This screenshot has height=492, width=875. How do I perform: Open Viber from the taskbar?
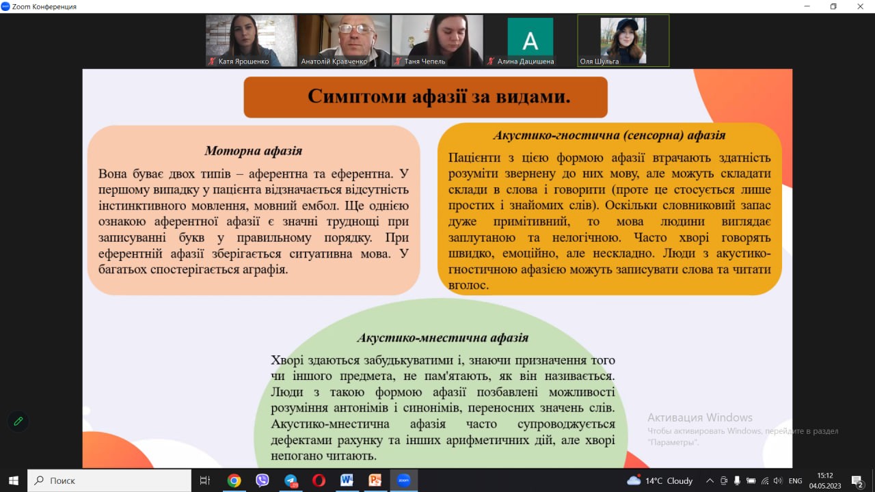point(262,480)
